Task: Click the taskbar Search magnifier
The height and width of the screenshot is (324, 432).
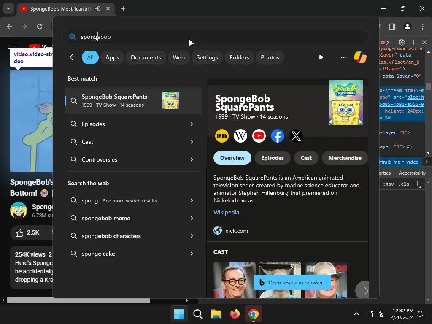Action: click(198, 314)
